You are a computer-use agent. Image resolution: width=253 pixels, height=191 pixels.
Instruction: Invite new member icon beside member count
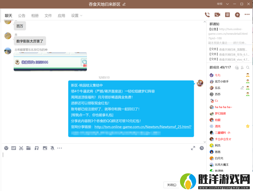click(x=242, y=68)
